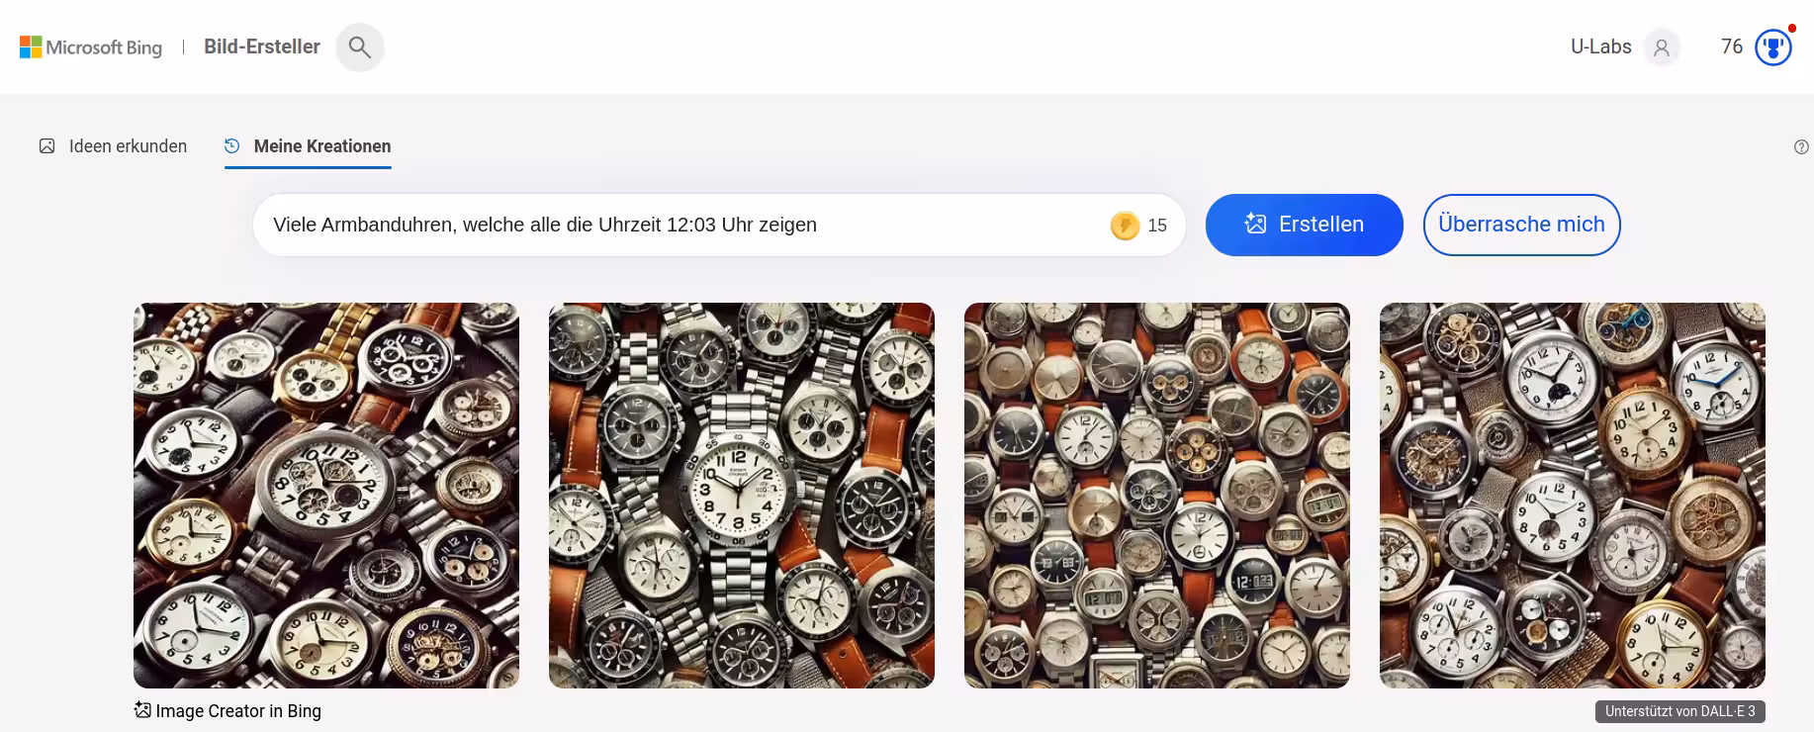
Task: Switch to the Ideen erkunden tab
Action: pyautogui.click(x=113, y=146)
